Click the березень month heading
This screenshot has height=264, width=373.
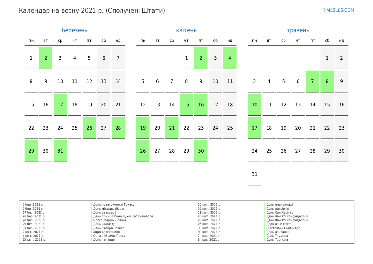tap(74, 30)
